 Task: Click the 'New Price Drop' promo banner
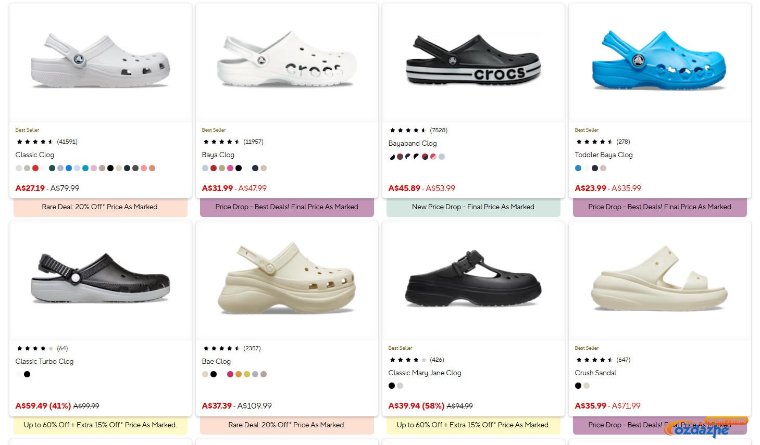coord(473,207)
